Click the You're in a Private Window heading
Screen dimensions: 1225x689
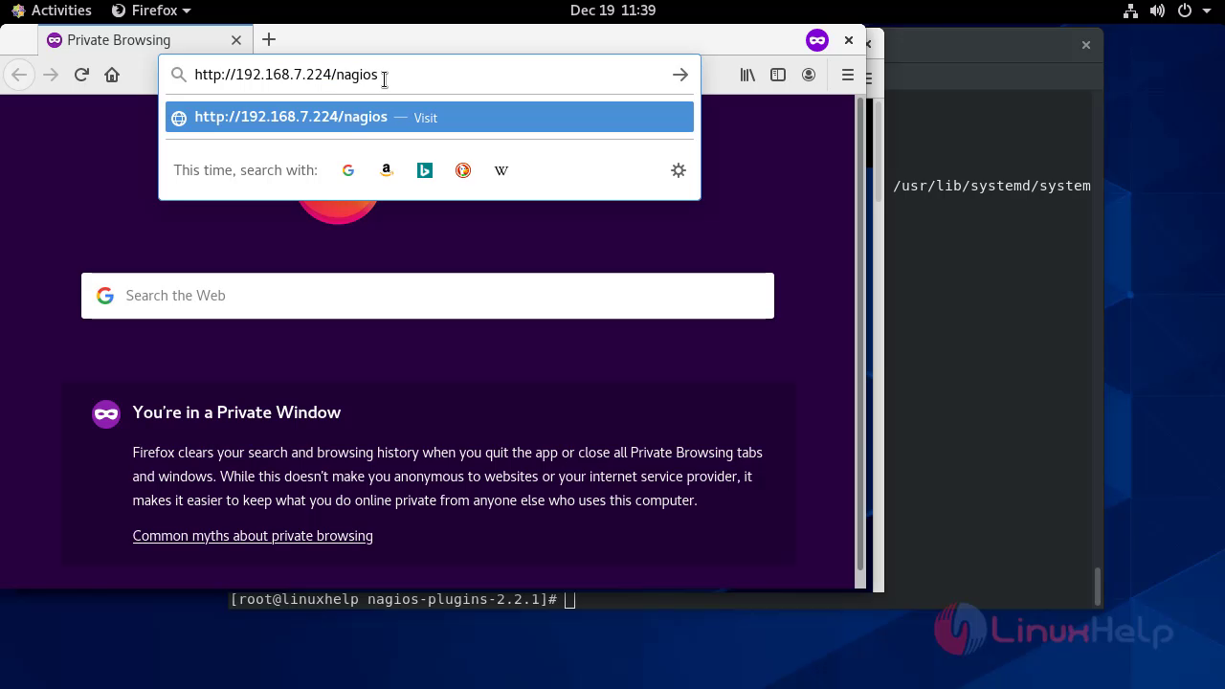[x=236, y=412]
